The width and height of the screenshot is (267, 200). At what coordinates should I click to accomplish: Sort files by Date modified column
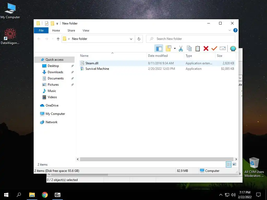[165, 56]
